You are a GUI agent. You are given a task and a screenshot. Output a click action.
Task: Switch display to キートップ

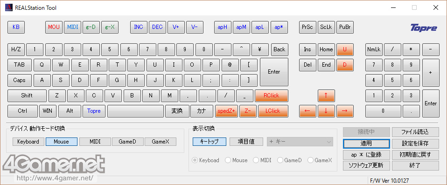pyautogui.click(x=209, y=142)
